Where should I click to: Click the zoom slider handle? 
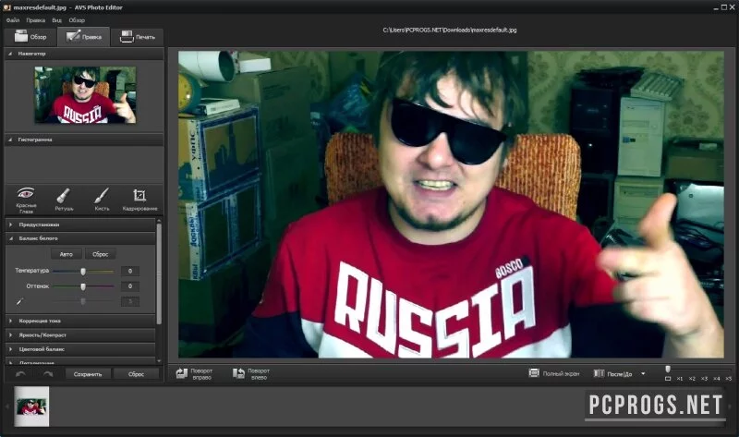tap(667, 370)
